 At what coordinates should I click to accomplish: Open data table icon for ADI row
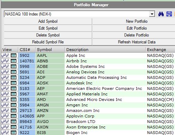[13, 72]
